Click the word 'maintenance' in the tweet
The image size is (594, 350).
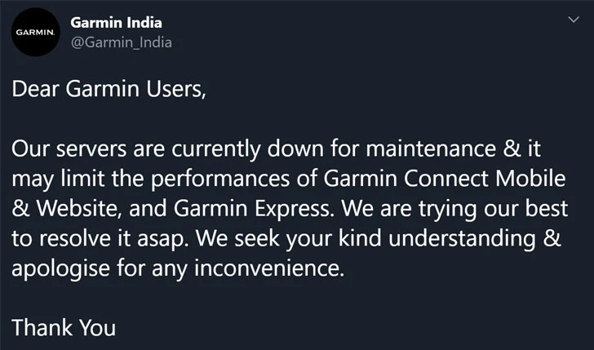point(431,148)
